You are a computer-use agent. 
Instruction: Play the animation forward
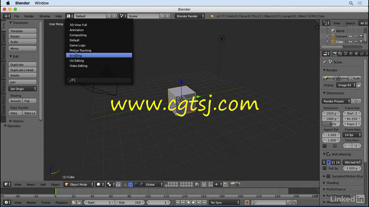click(194, 202)
